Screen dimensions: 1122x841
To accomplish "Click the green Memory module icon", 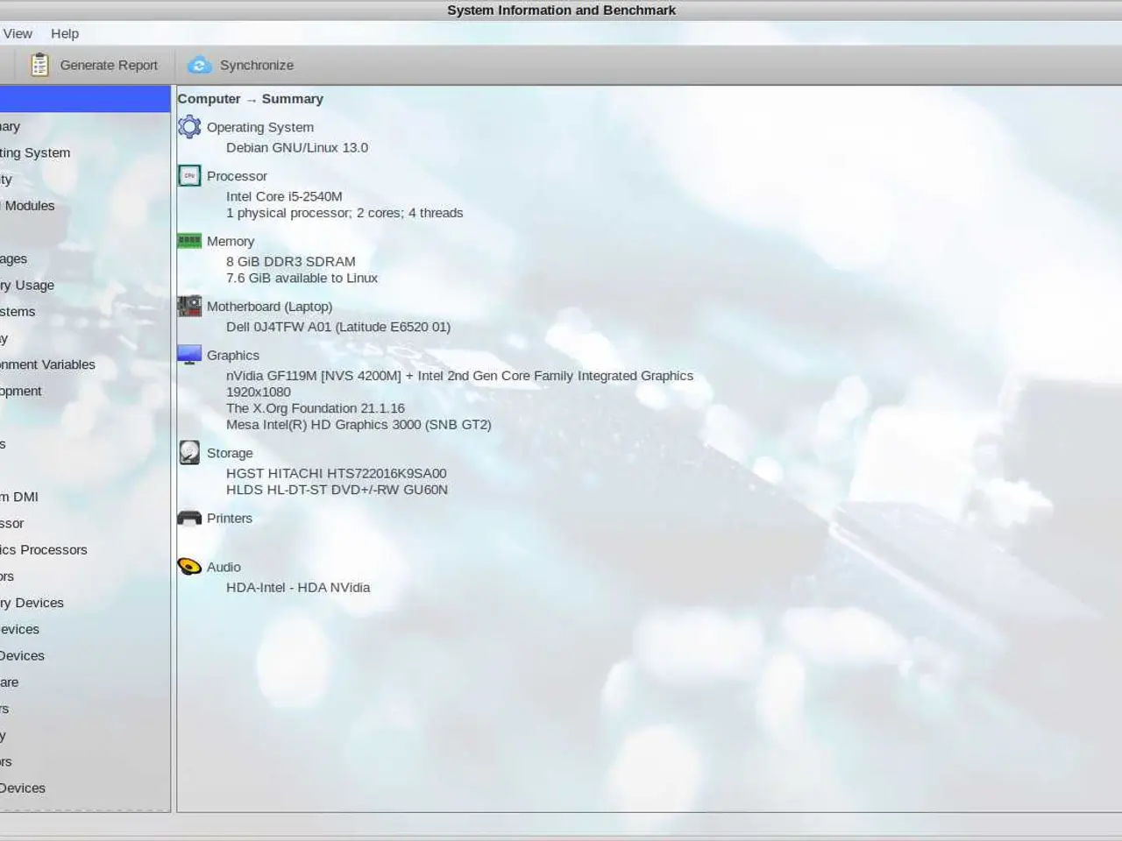I will (189, 241).
